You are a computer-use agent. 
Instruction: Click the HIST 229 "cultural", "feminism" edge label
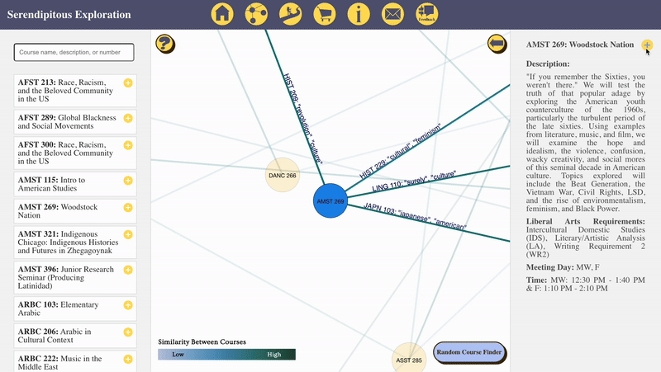(400, 151)
